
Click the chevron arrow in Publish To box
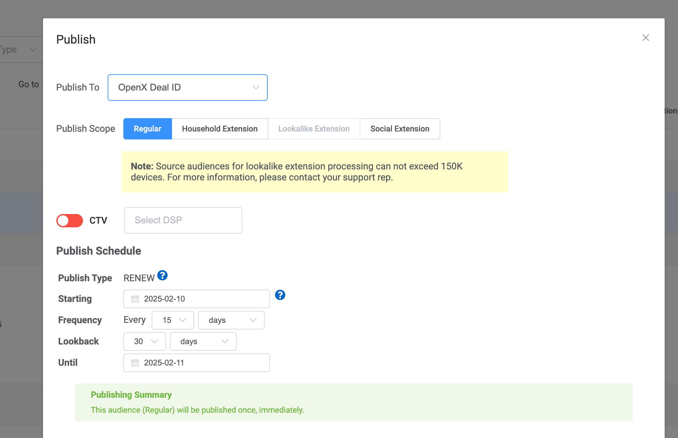click(256, 88)
